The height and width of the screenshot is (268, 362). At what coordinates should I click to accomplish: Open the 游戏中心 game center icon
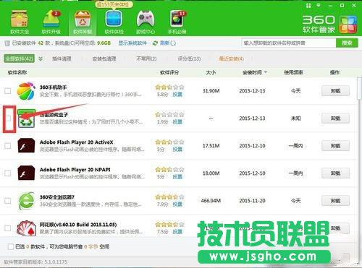coord(146,22)
